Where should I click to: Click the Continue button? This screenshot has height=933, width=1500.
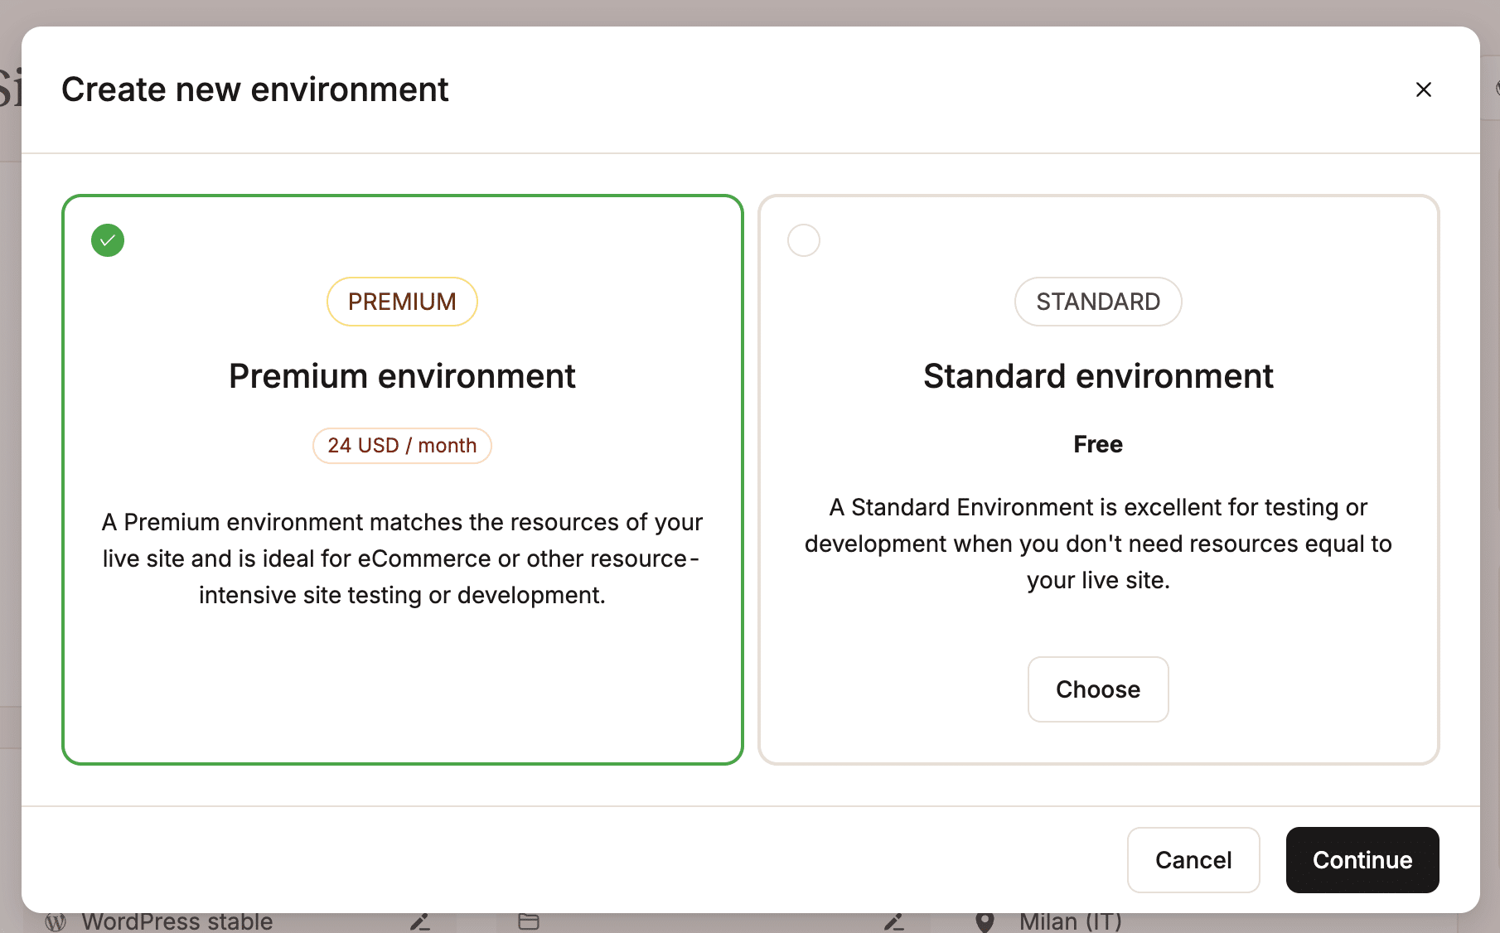[x=1362, y=860]
